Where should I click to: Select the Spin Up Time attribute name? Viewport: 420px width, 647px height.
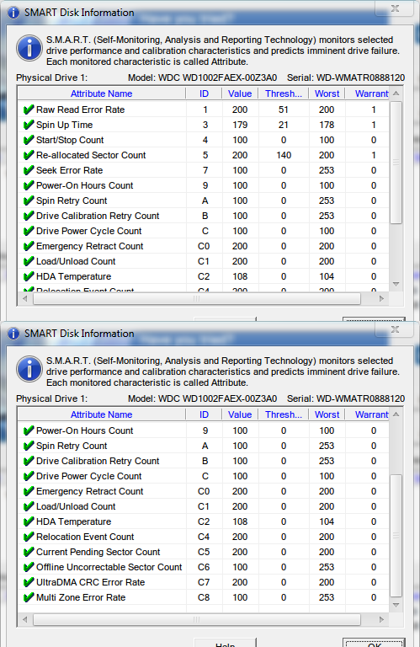click(x=64, y=125)
